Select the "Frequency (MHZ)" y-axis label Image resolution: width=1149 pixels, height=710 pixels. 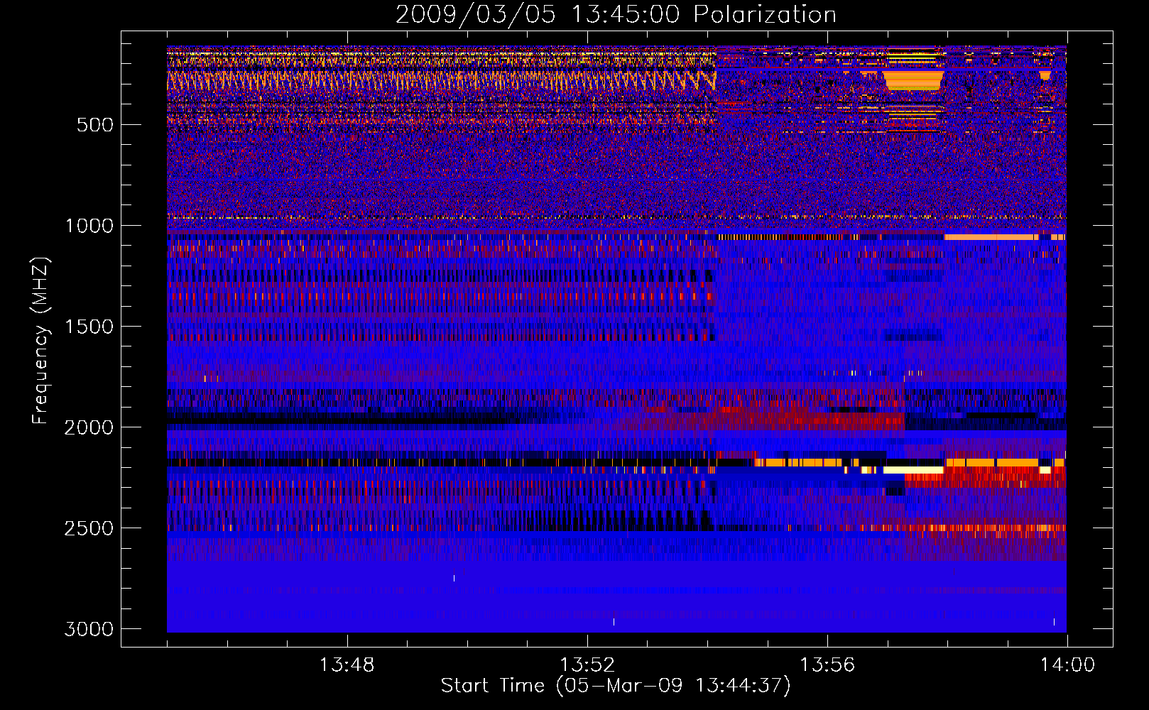point(40,341)
